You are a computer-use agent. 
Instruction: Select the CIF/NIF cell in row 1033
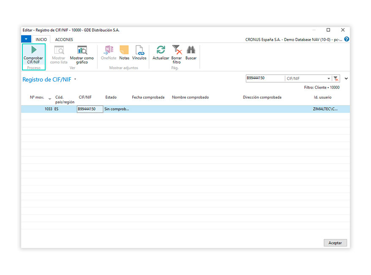coord(90,109)
